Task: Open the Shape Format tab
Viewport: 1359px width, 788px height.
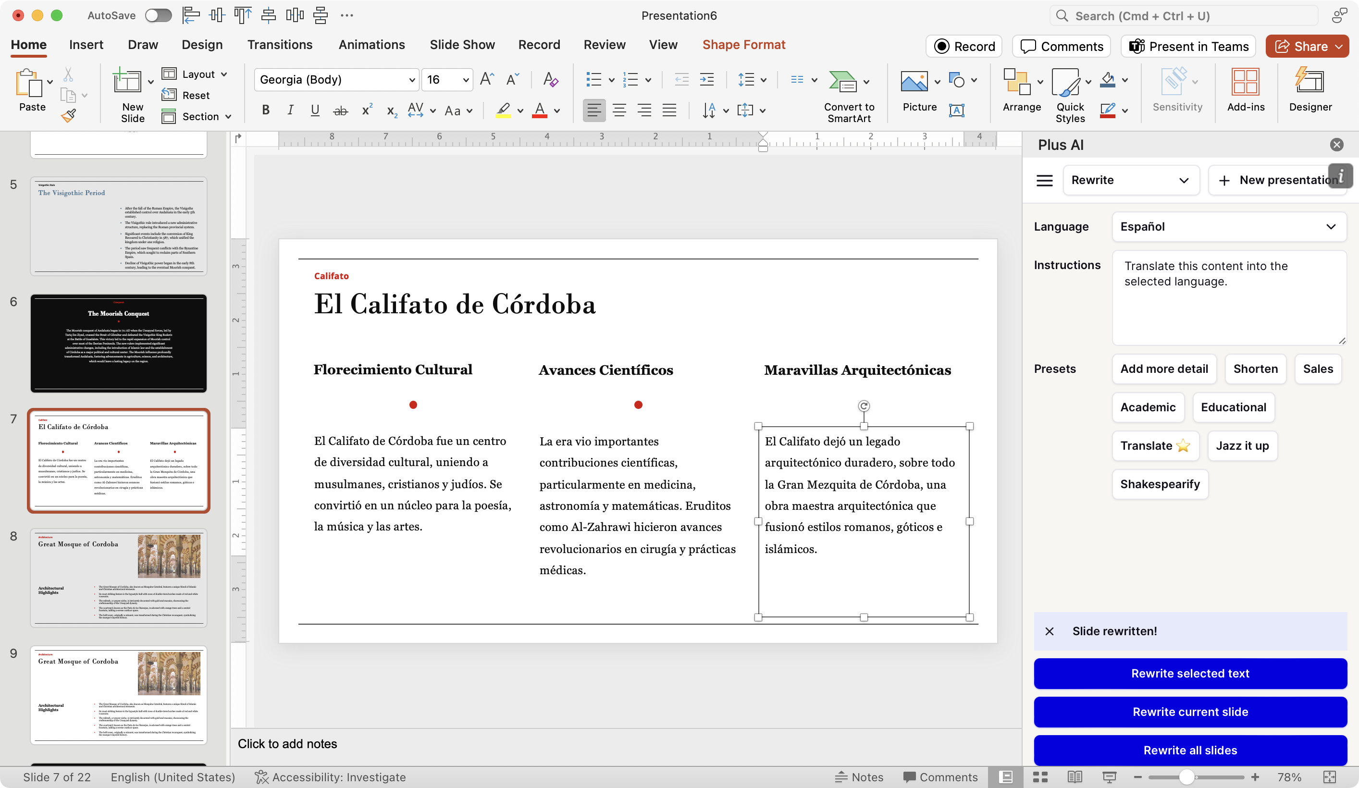Action: click(x=743, y=45)
